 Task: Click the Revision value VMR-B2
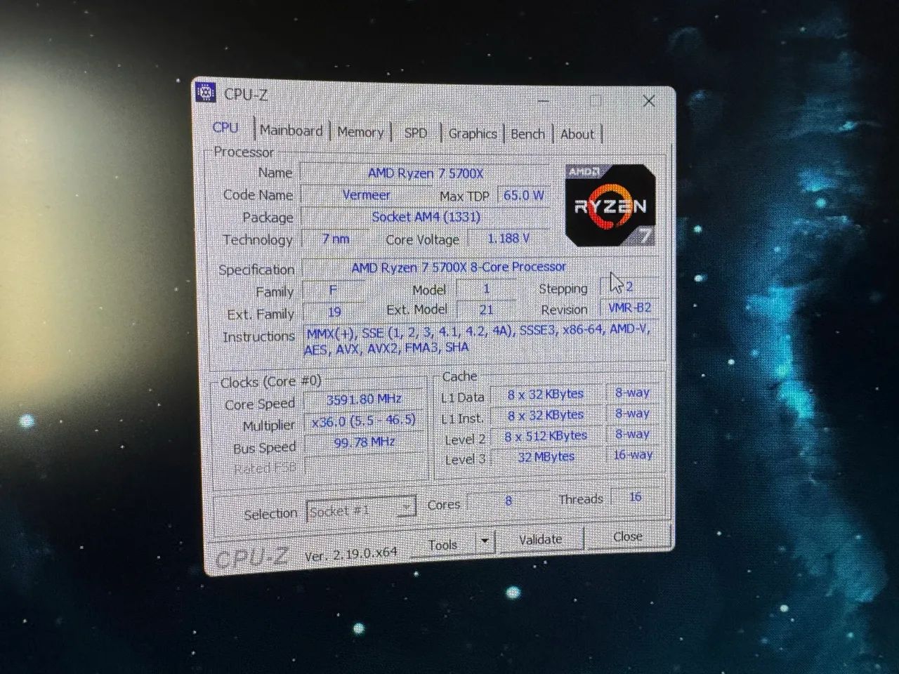tap(629, 308)
